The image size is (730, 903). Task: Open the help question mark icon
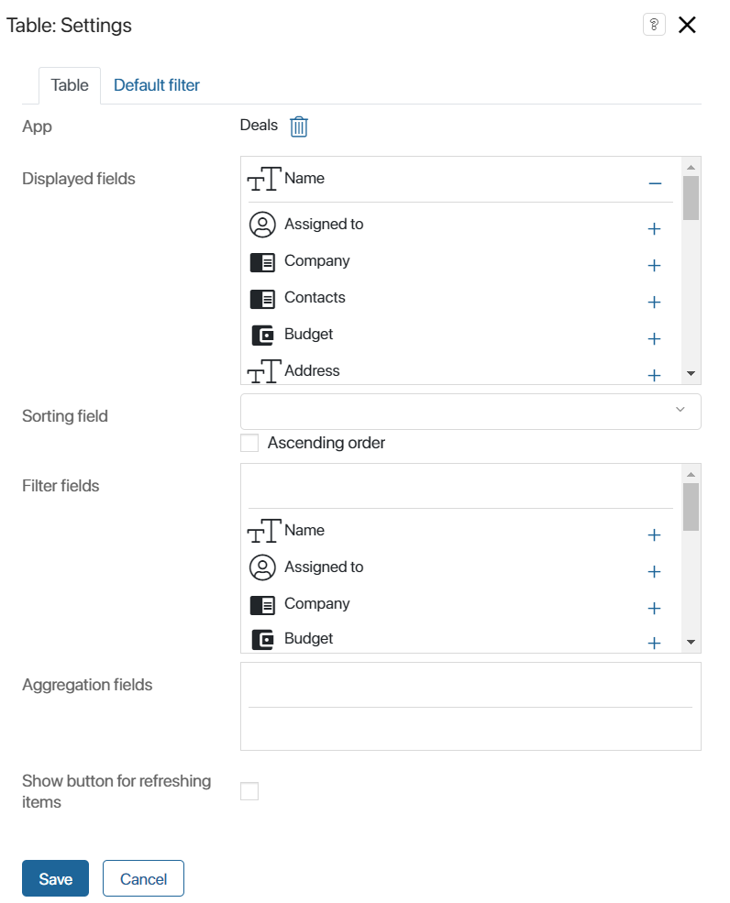pos(654,24)
